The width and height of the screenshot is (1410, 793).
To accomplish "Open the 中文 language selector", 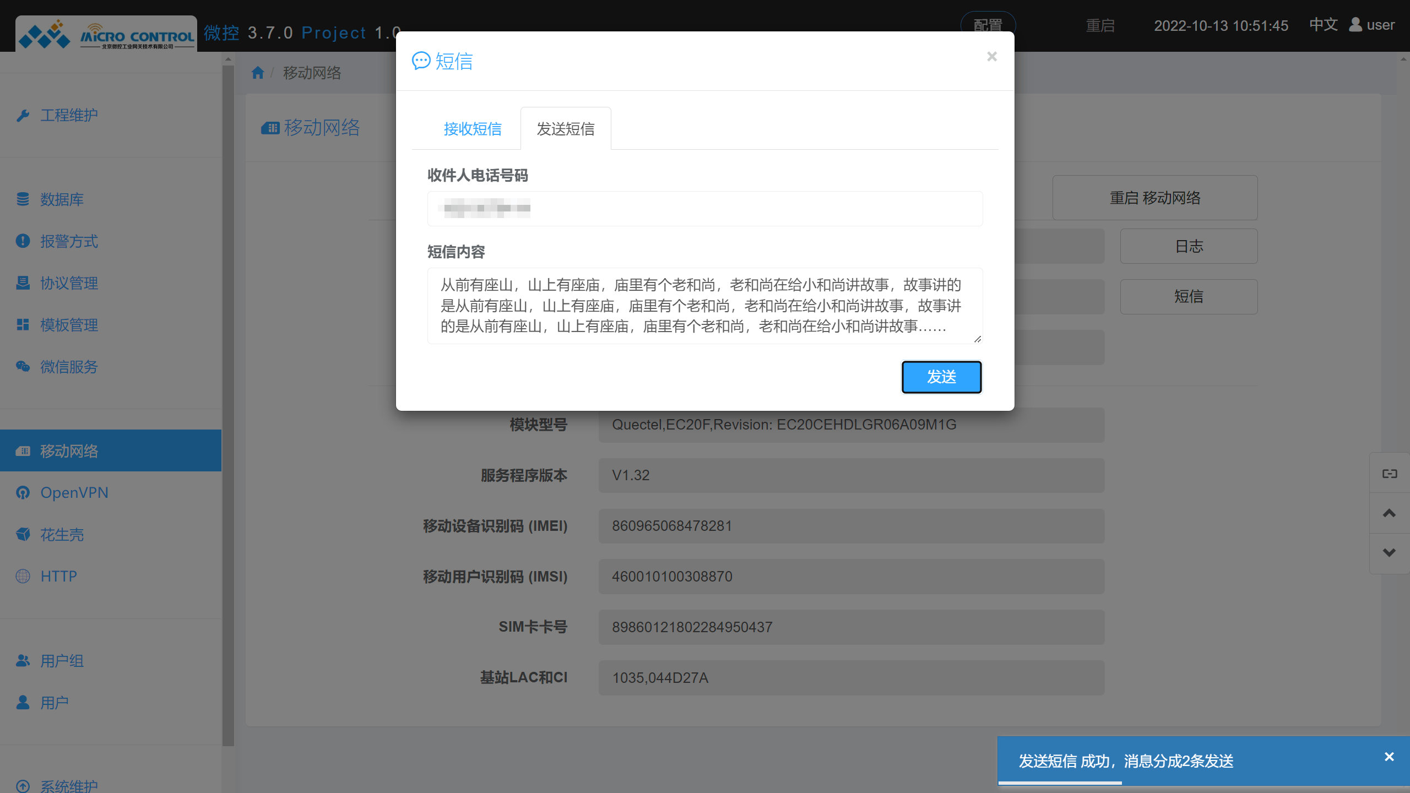I will click(x=1323, y=25).
